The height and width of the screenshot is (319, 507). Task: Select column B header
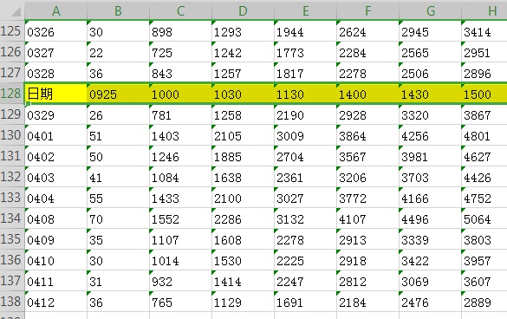tap(119, 10)
